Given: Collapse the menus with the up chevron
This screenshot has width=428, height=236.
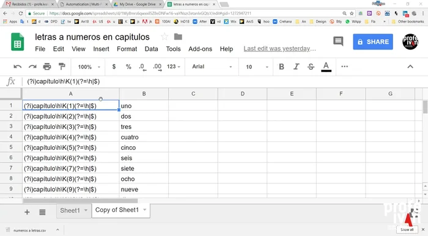Looking at the screenshot, I should (410, 67).
